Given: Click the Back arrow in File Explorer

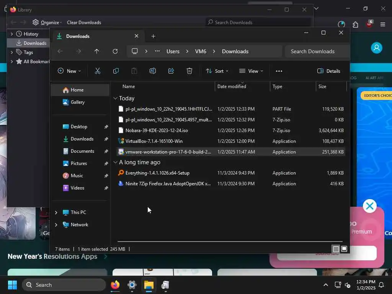Looking at the screenshot, I should pyautogui.click(x=60, y=51).
